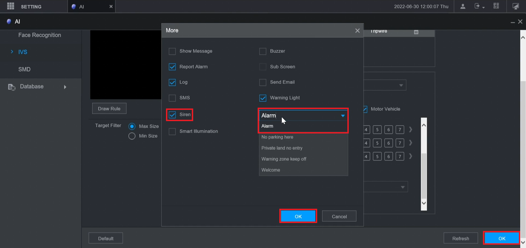
Task: Confirm the More dialog with OK
Action: tap(298, 216)
